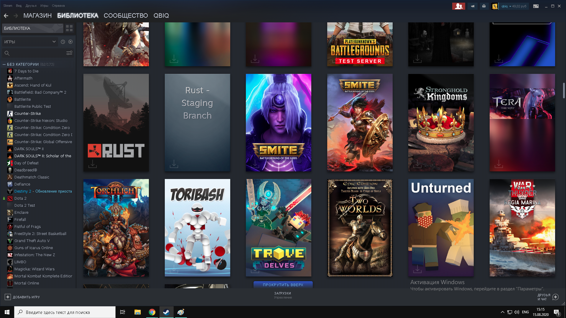Open purple SMITE cover art
The image size is (566, 318).
[279, 122]
